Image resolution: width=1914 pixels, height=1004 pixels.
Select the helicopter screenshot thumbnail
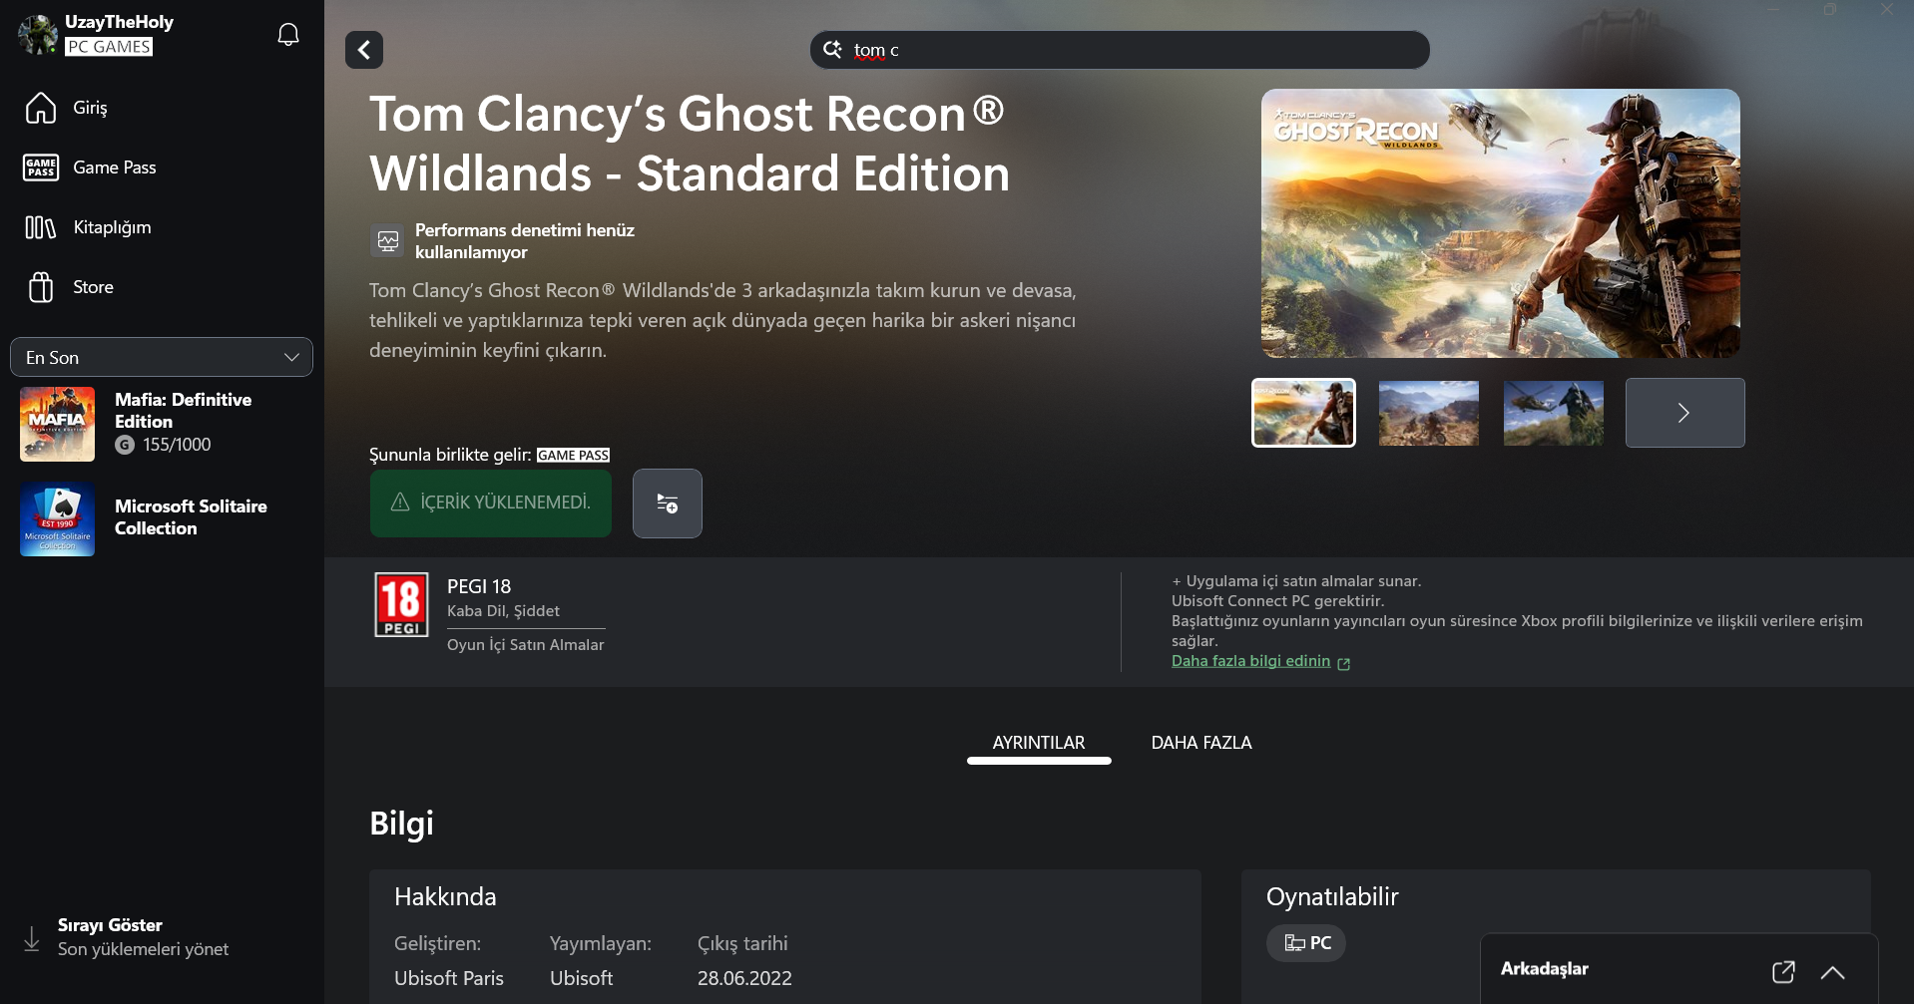1553,413
